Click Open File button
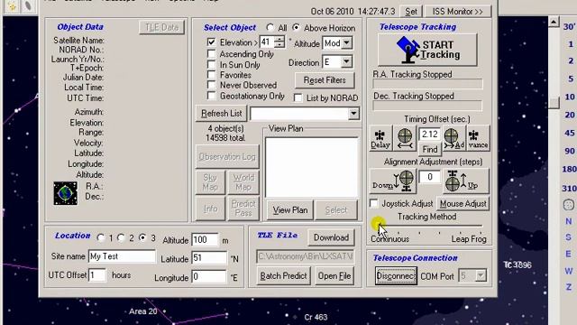Image resolution: width=577 pixels, height=325 pixels. pyautogui.click(x=334, y=276)
